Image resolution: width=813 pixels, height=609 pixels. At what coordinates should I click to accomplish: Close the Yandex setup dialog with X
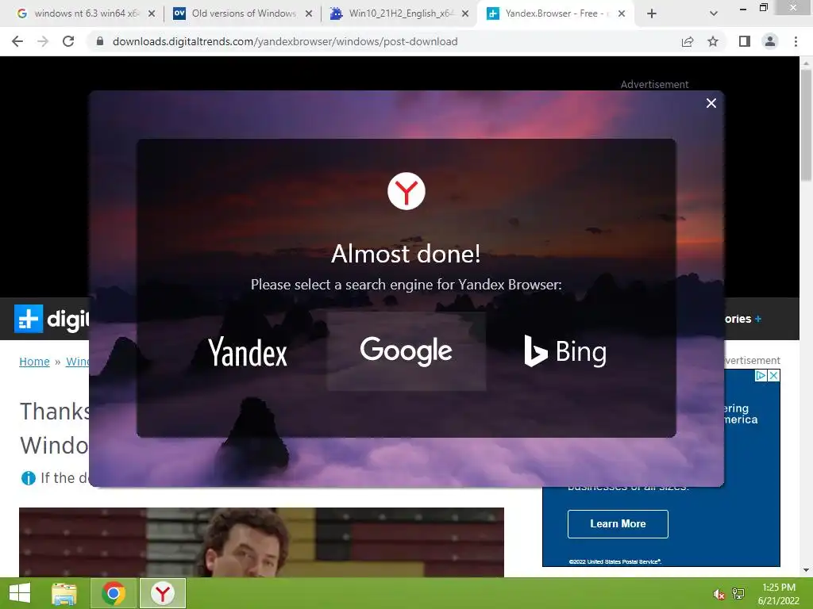pyautogui.click(x=711, y=103)
